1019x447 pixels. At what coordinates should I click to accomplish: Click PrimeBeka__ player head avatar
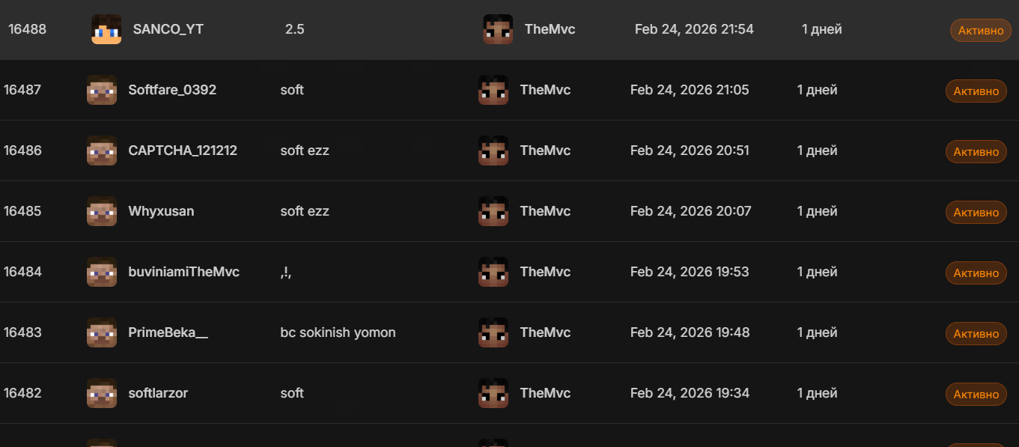[x=102, y=332]
